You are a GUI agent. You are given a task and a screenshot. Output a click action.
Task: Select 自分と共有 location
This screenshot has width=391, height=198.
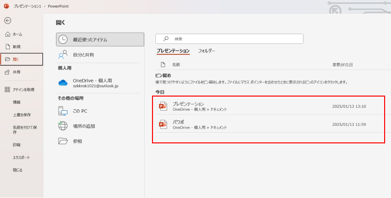click(100, 55)
